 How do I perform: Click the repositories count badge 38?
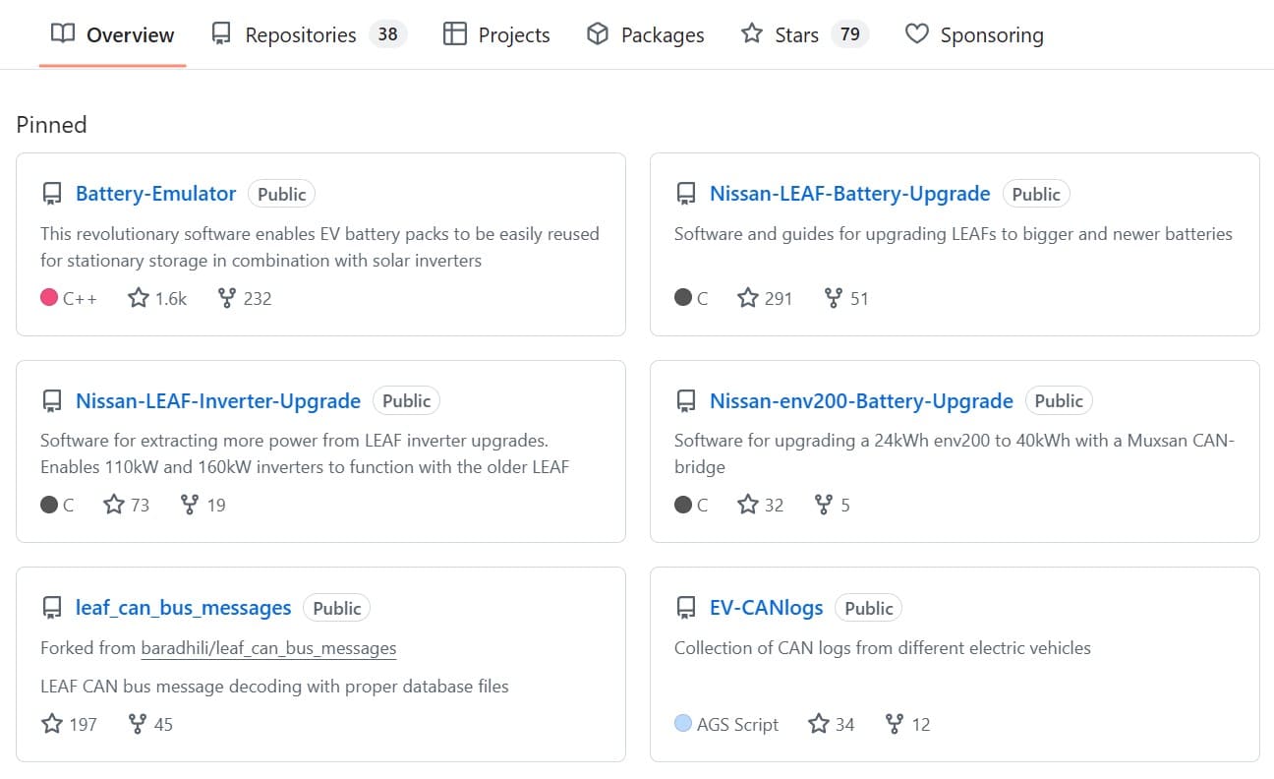coord(388,34)
